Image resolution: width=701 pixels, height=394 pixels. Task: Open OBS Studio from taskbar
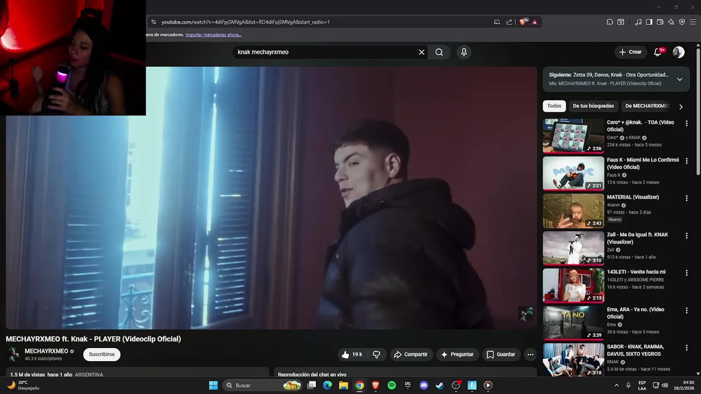456,385
